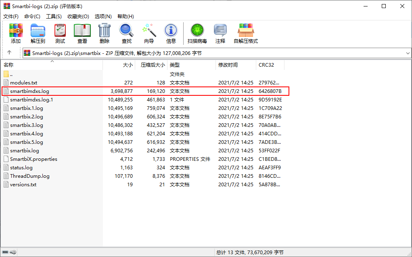The image size is (412, 257).
Task: Click the drive icon in status bar
Action: [5, 252]
